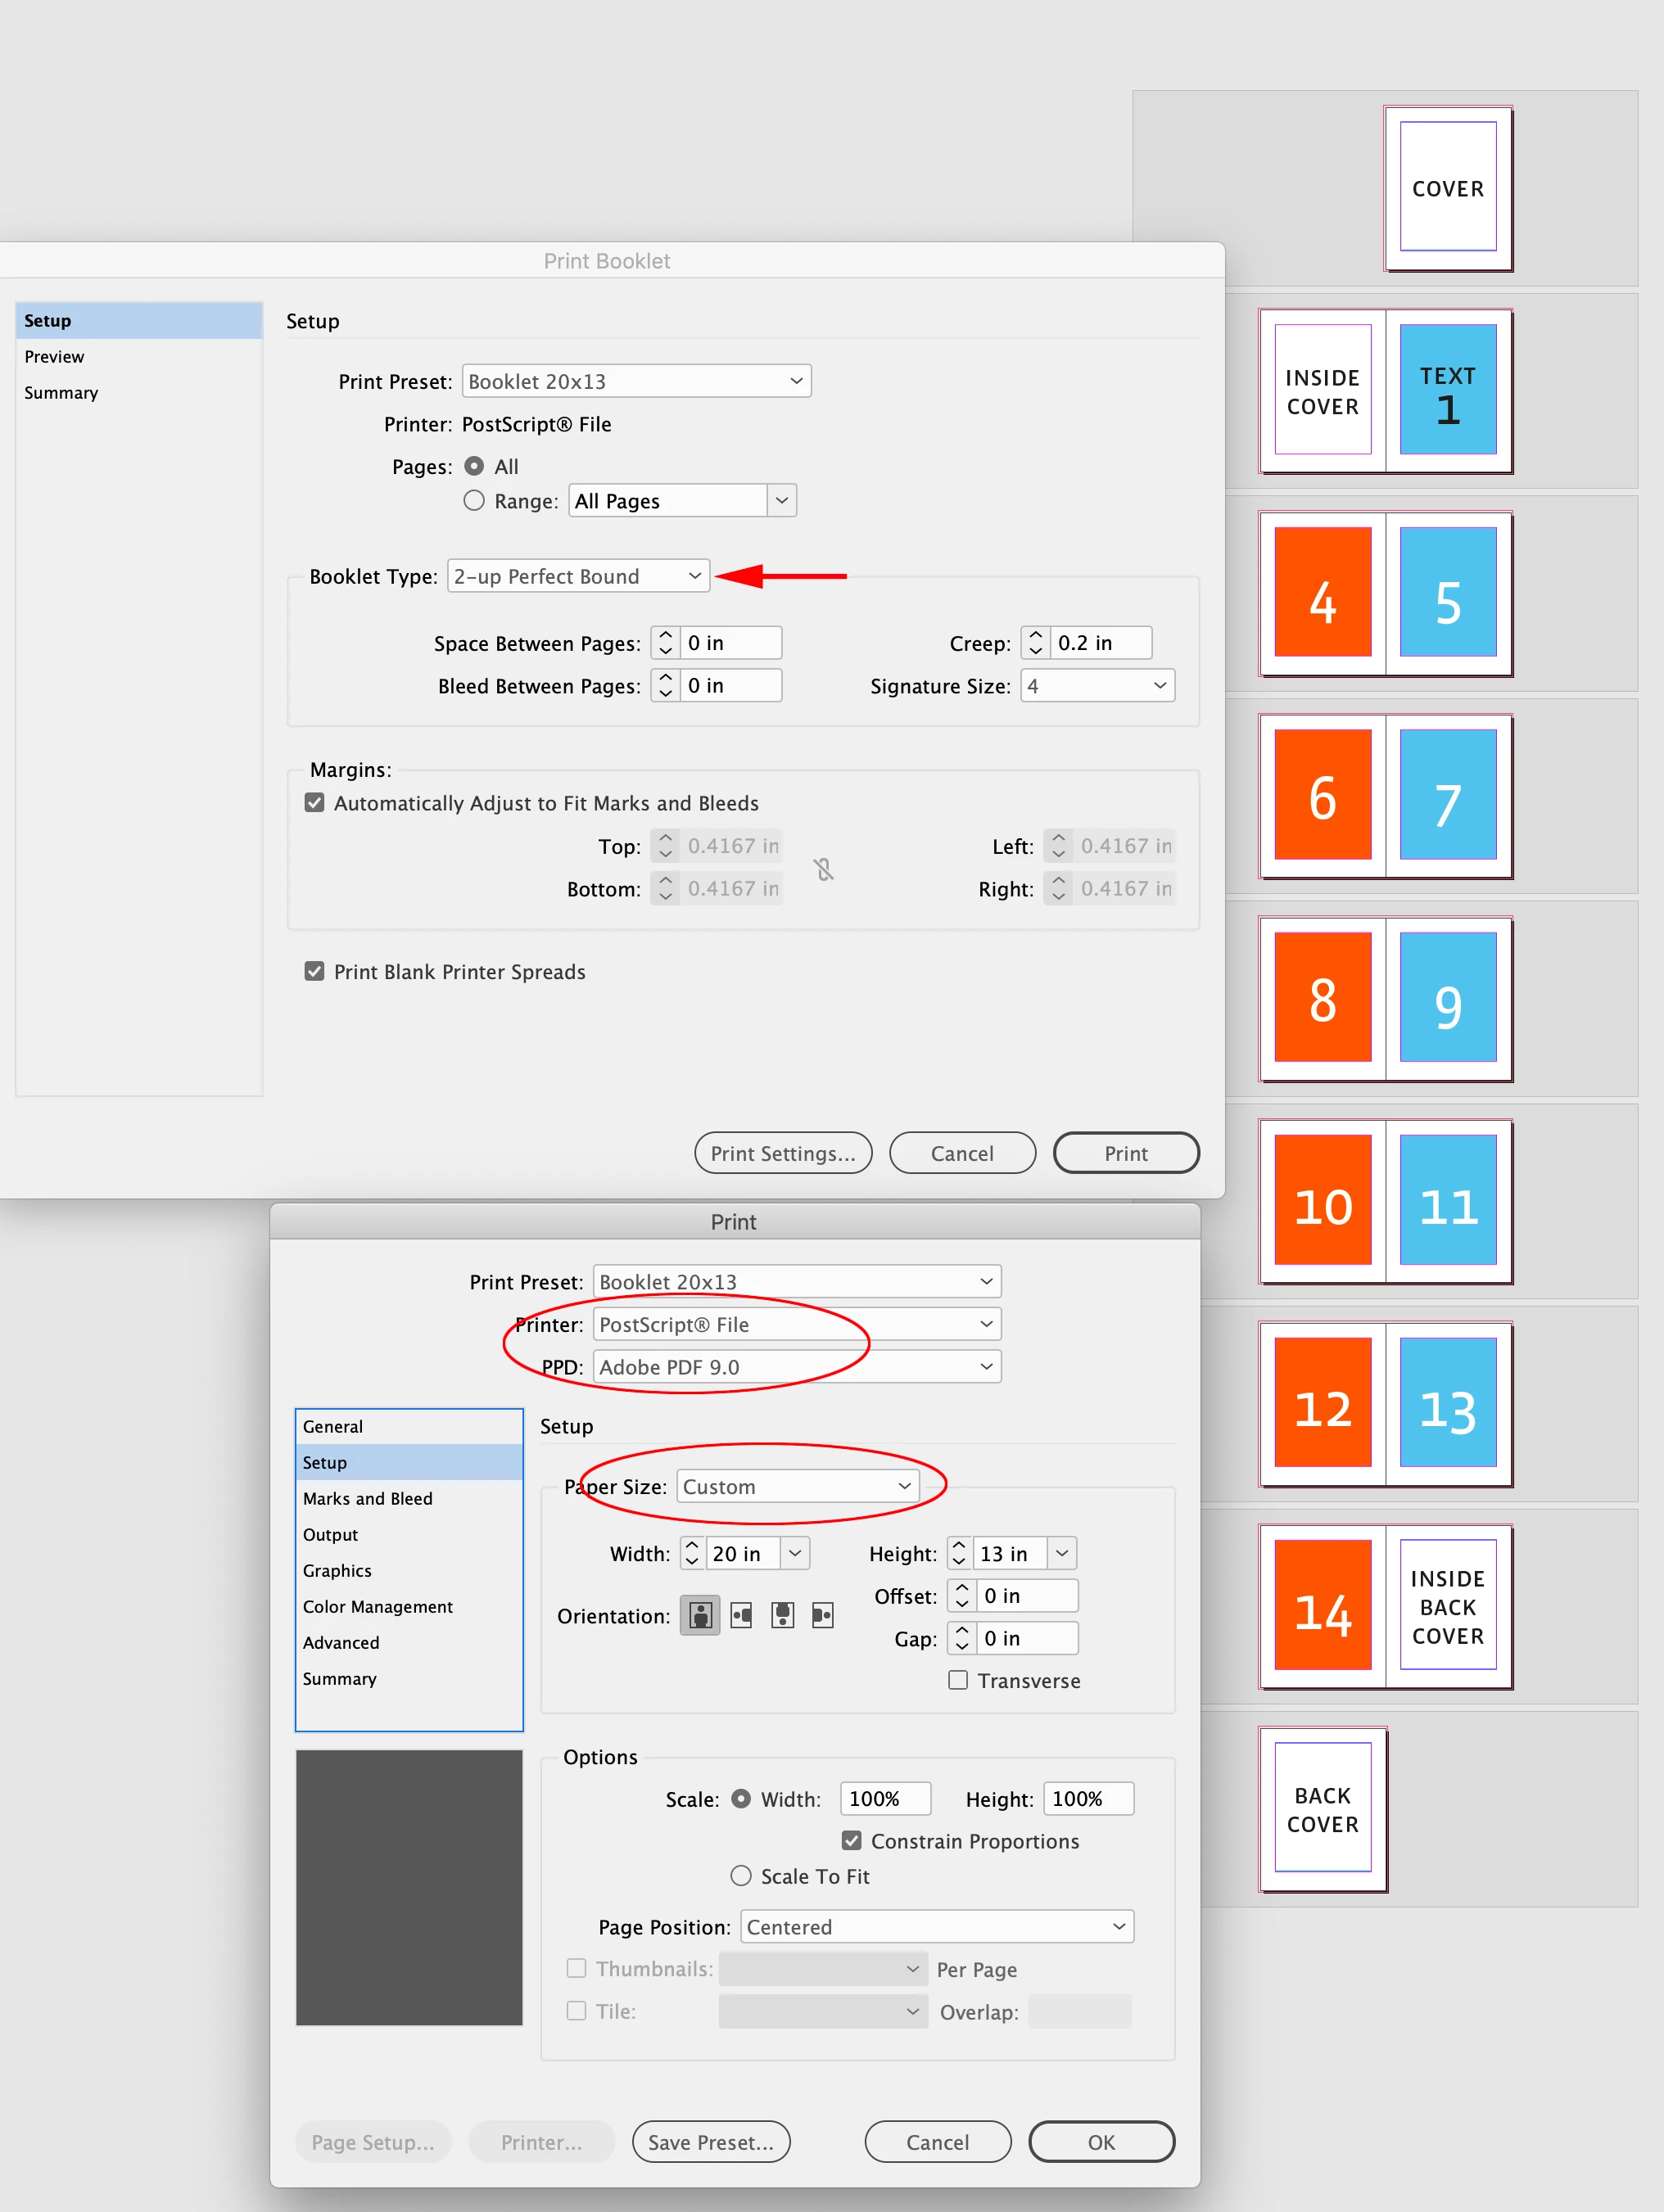
Task: Select the reverse landscape orientation icon
Action: point(822,1615)
